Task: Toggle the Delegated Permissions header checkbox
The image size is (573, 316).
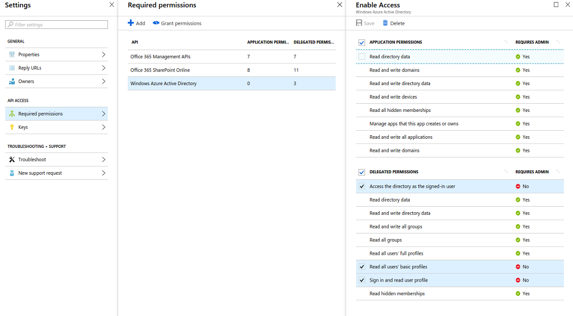Action: point(362,172)
